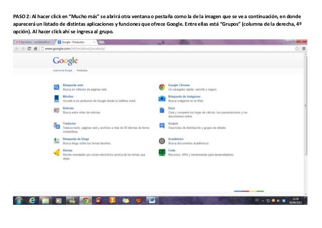Screen dimensions: 322x228
Task: Click the ES language indicator
Action: [257, 200]
